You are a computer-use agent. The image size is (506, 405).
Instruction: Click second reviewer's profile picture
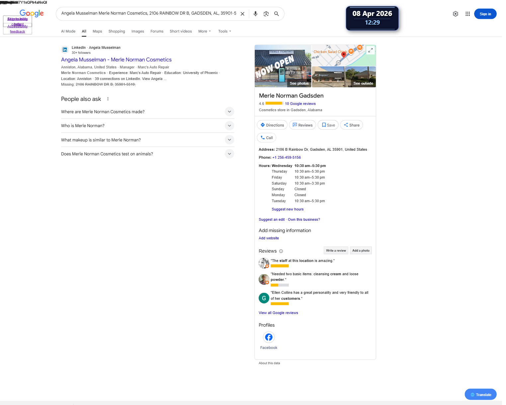264,280
